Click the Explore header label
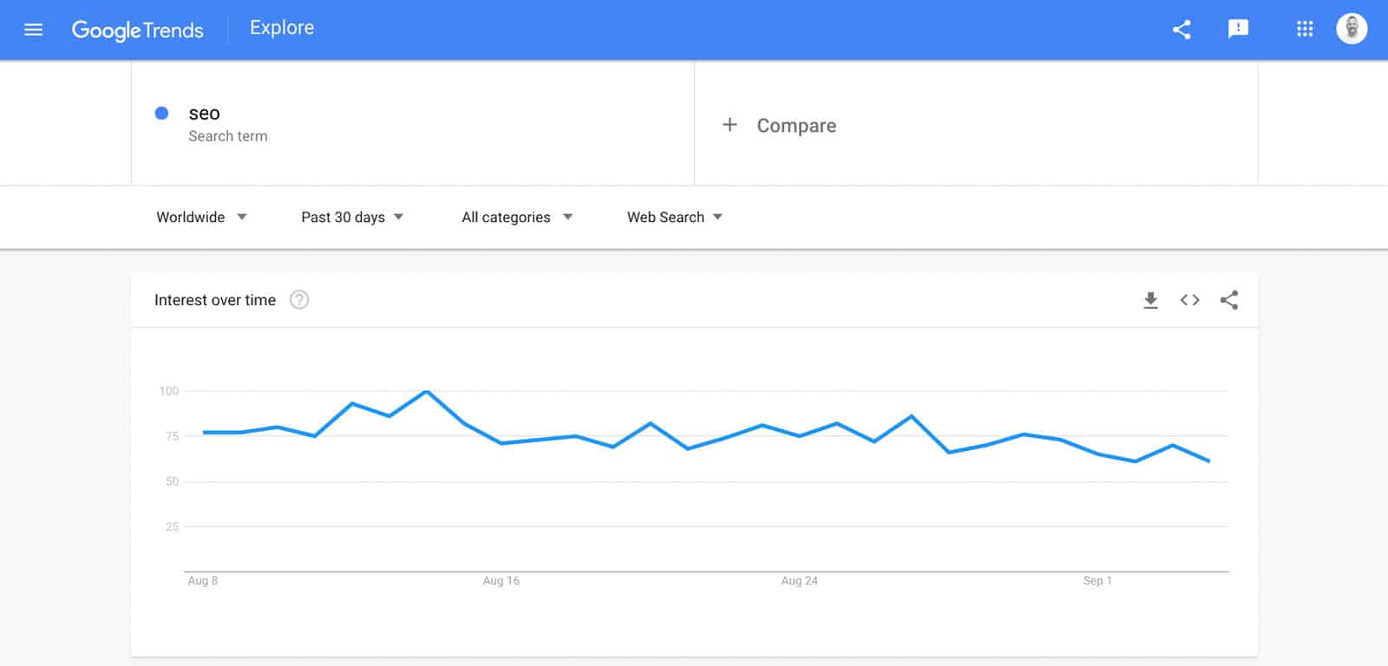Image resolution: width=1388 pixels, height=666 pixels. pos(282,28)
